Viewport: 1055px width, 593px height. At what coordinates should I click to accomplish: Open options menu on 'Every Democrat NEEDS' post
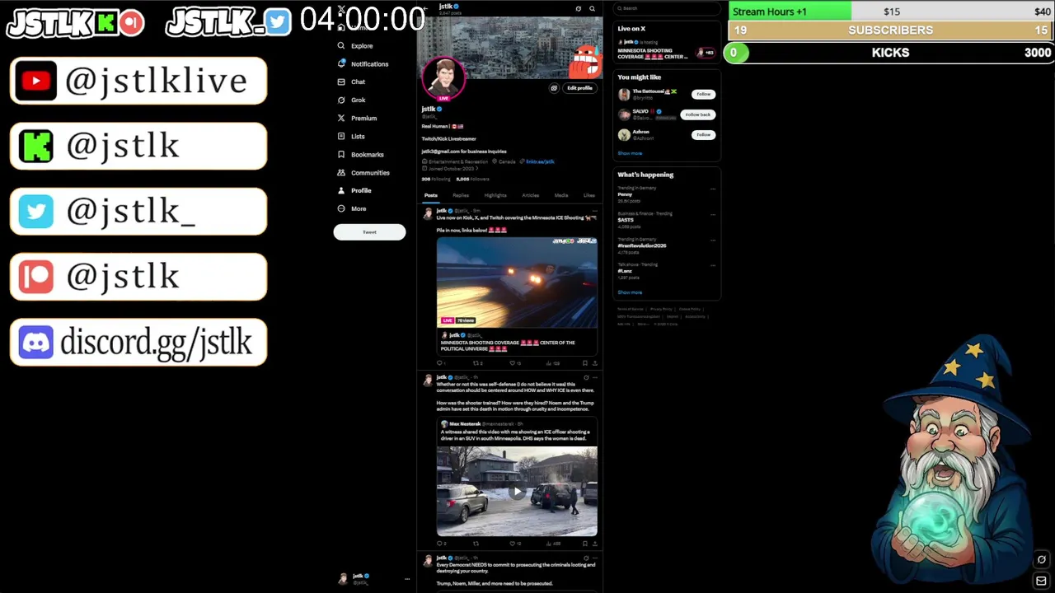coord(594,558)
